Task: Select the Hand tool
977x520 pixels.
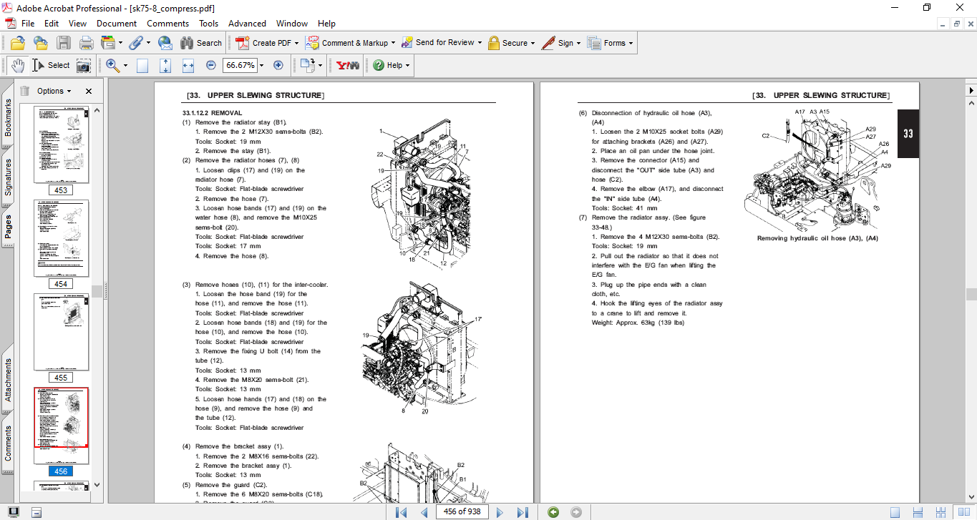Action: tap(17, 65)
